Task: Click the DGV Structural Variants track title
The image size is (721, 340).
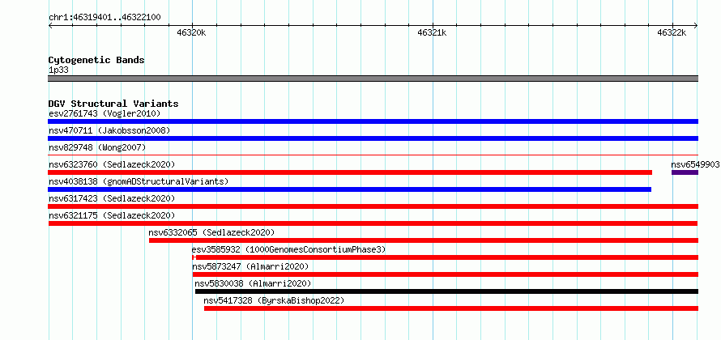Action: [113, 104]
